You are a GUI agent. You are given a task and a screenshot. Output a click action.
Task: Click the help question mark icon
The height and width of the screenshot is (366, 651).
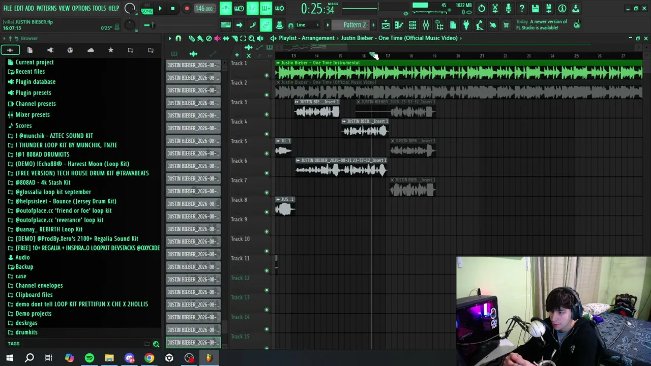tap(522, 8)
